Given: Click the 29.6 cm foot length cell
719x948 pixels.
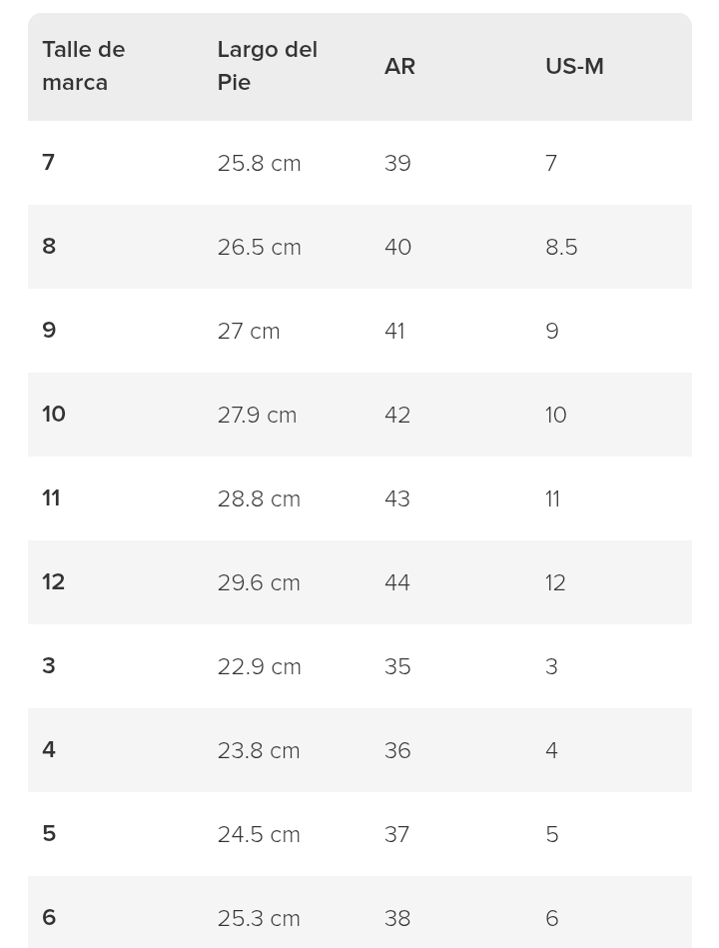Looking at the screenshot, I should click(x=259, y=583).
